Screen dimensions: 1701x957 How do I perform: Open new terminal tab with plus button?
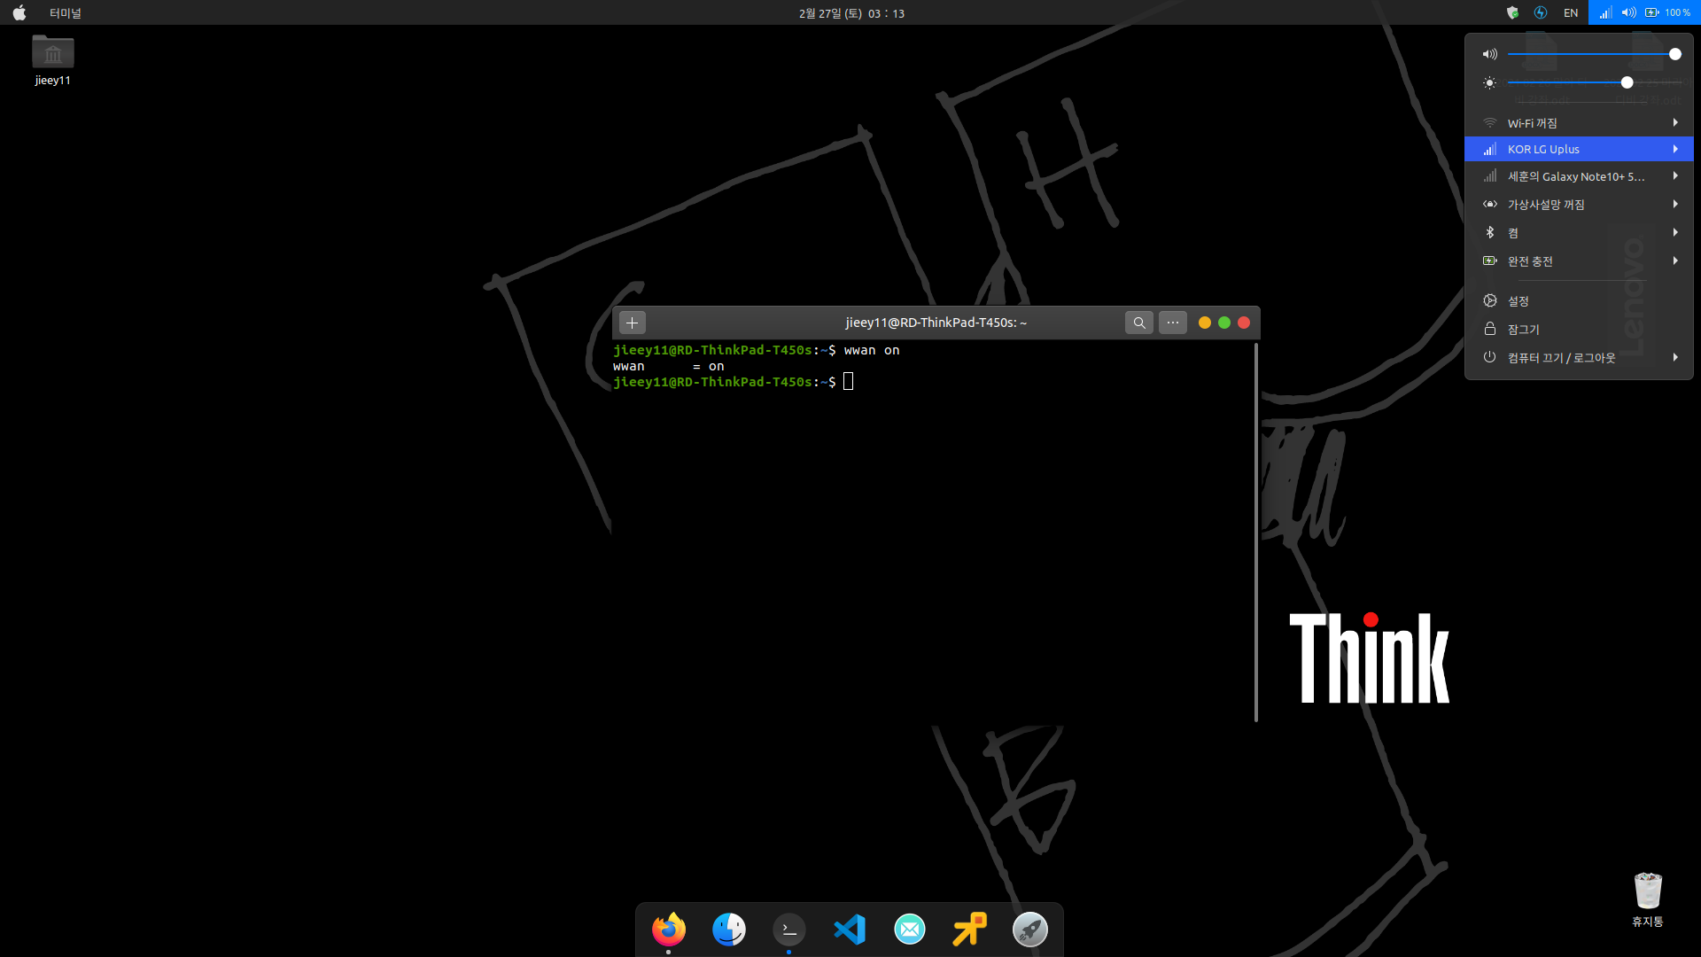coord(632,323)
